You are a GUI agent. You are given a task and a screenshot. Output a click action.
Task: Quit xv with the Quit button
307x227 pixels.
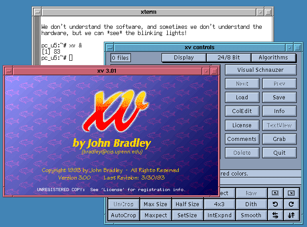click(279, 153)
